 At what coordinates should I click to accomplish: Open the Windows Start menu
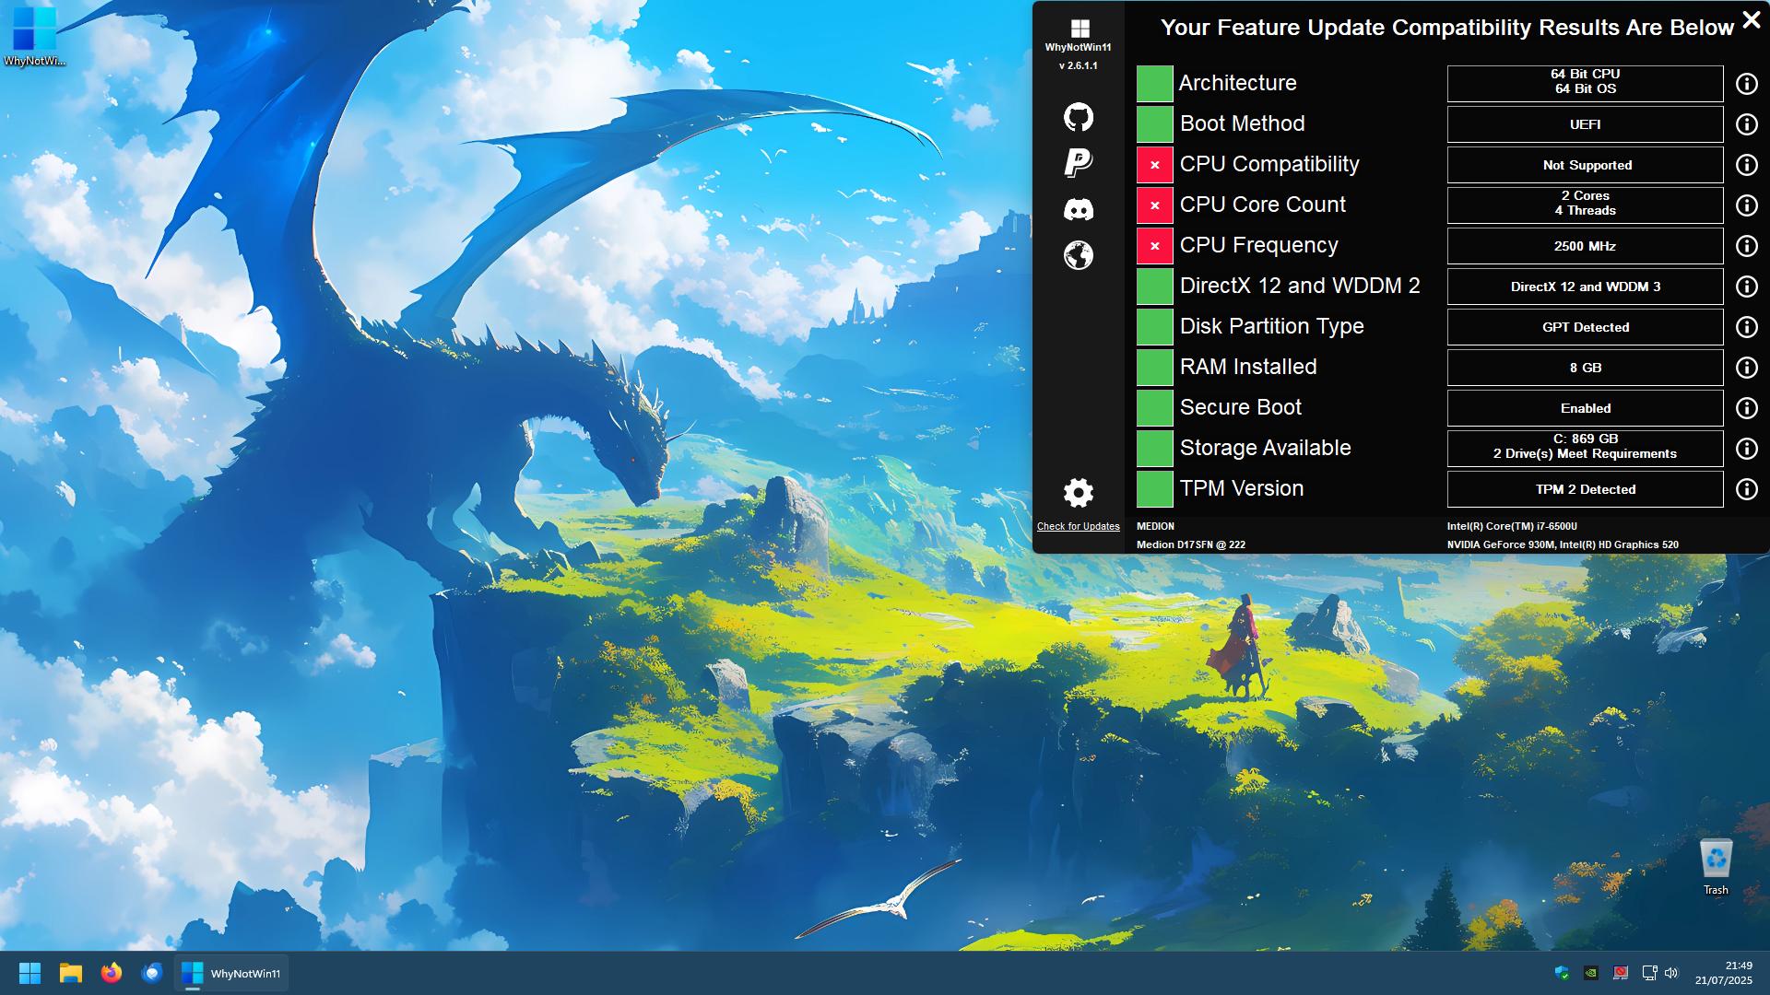click(x=29, y=973)
